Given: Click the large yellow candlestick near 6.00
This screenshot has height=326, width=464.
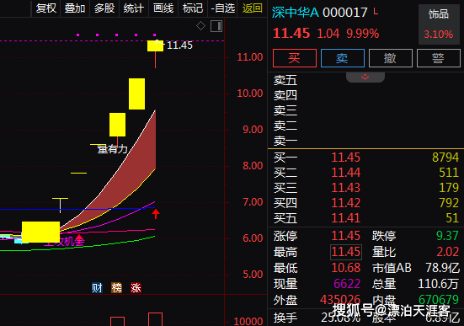Looking at the screenshot, I should coord(40,232).
